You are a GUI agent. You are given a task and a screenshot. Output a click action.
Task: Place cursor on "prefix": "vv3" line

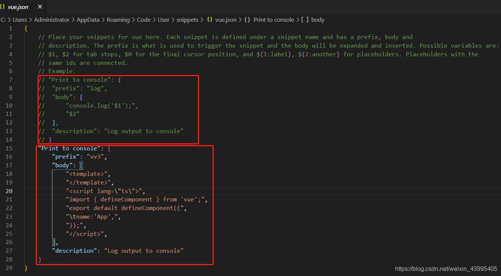point(79,157)
